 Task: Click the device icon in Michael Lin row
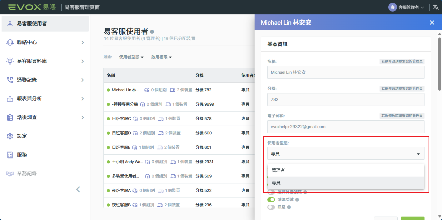click(x=172, y=90)
